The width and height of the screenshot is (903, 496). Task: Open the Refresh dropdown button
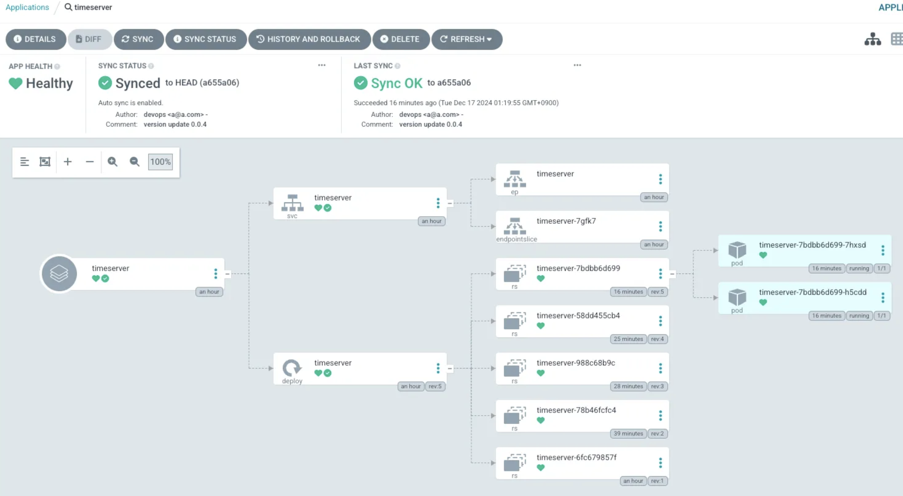[467, 39]
